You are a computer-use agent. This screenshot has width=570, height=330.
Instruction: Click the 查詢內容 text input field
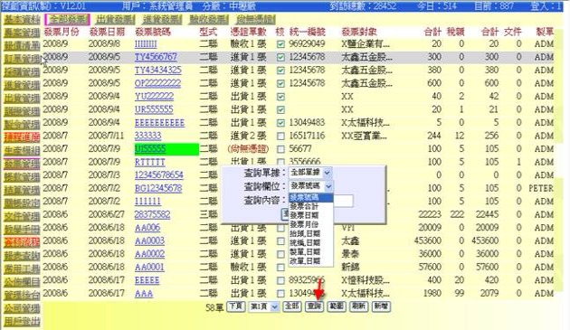point(343,201)
